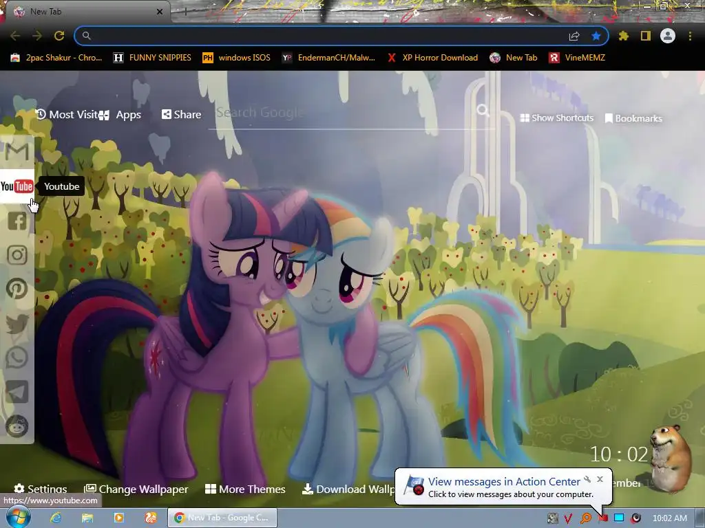Open the Twitter sidebar shortcut

click(17, 323)
